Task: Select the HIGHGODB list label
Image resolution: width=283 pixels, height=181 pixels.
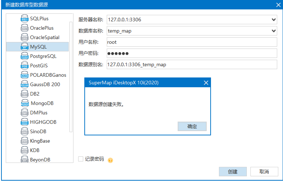Action: (x=43, y=122)
